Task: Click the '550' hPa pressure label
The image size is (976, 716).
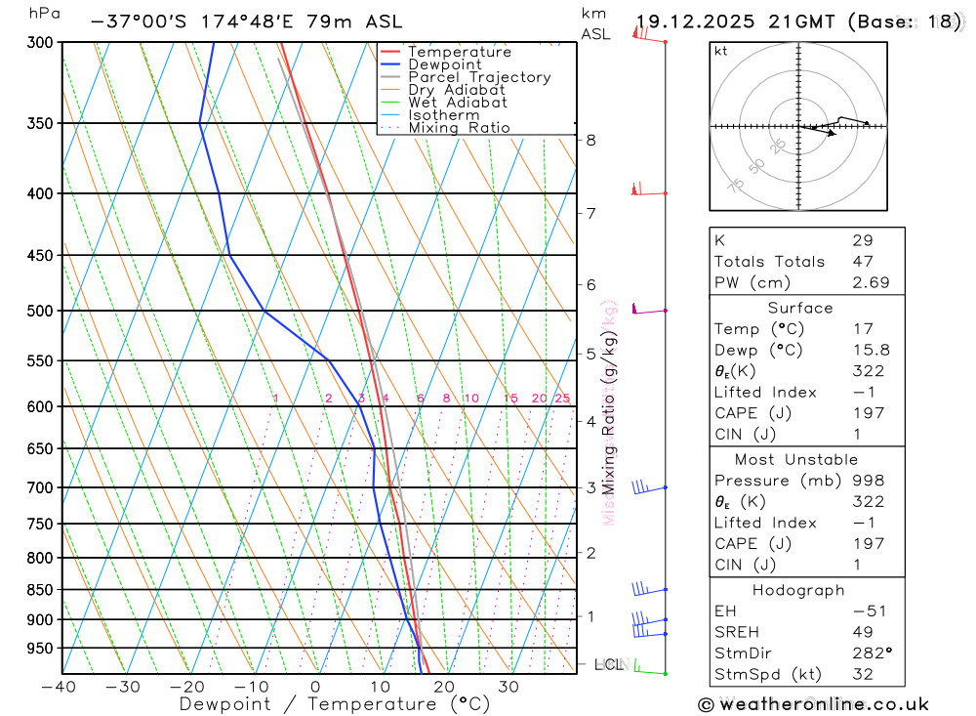Action: coord(40,360)
